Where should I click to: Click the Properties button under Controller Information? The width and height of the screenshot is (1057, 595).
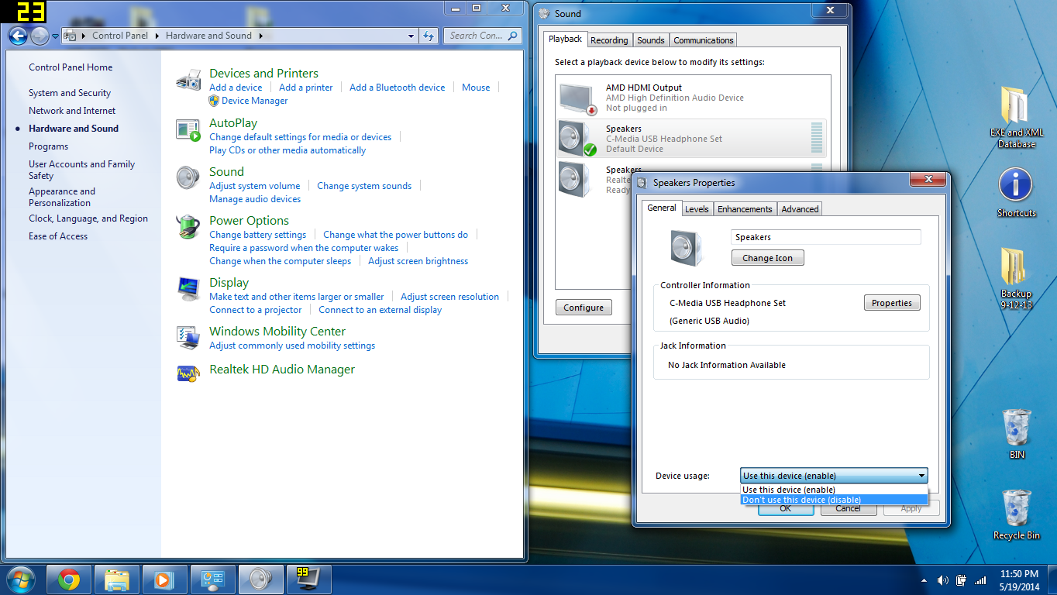click(892, 303)
